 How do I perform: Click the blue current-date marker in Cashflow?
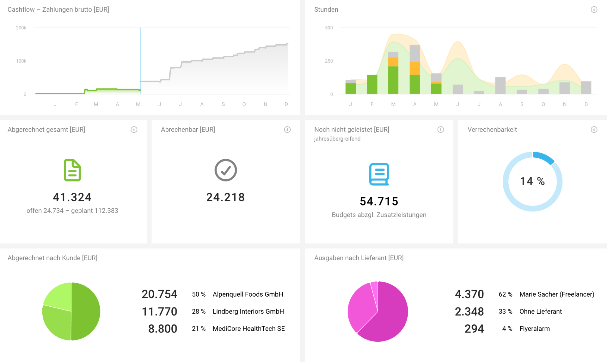[140, 61]
